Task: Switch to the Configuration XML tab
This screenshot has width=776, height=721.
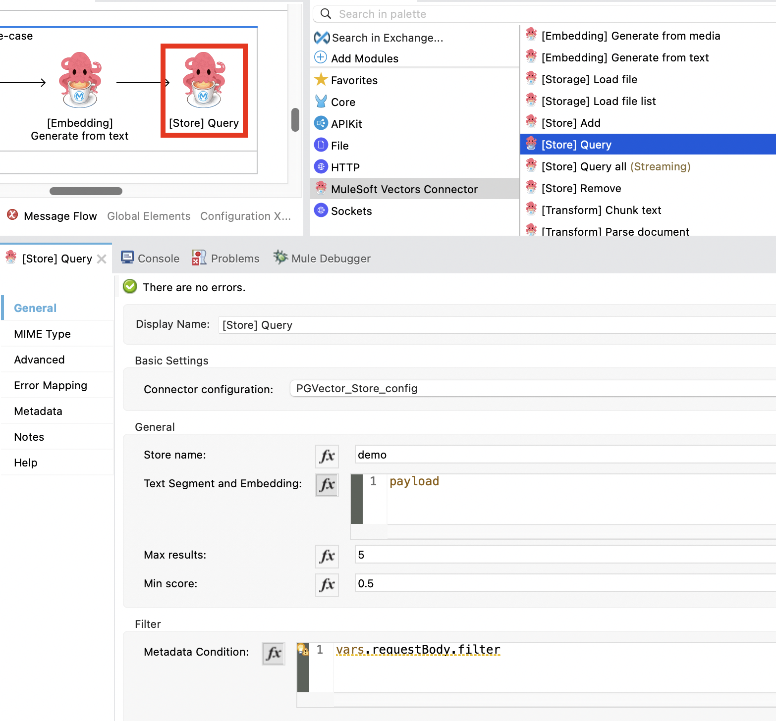Action: point(245,216)
